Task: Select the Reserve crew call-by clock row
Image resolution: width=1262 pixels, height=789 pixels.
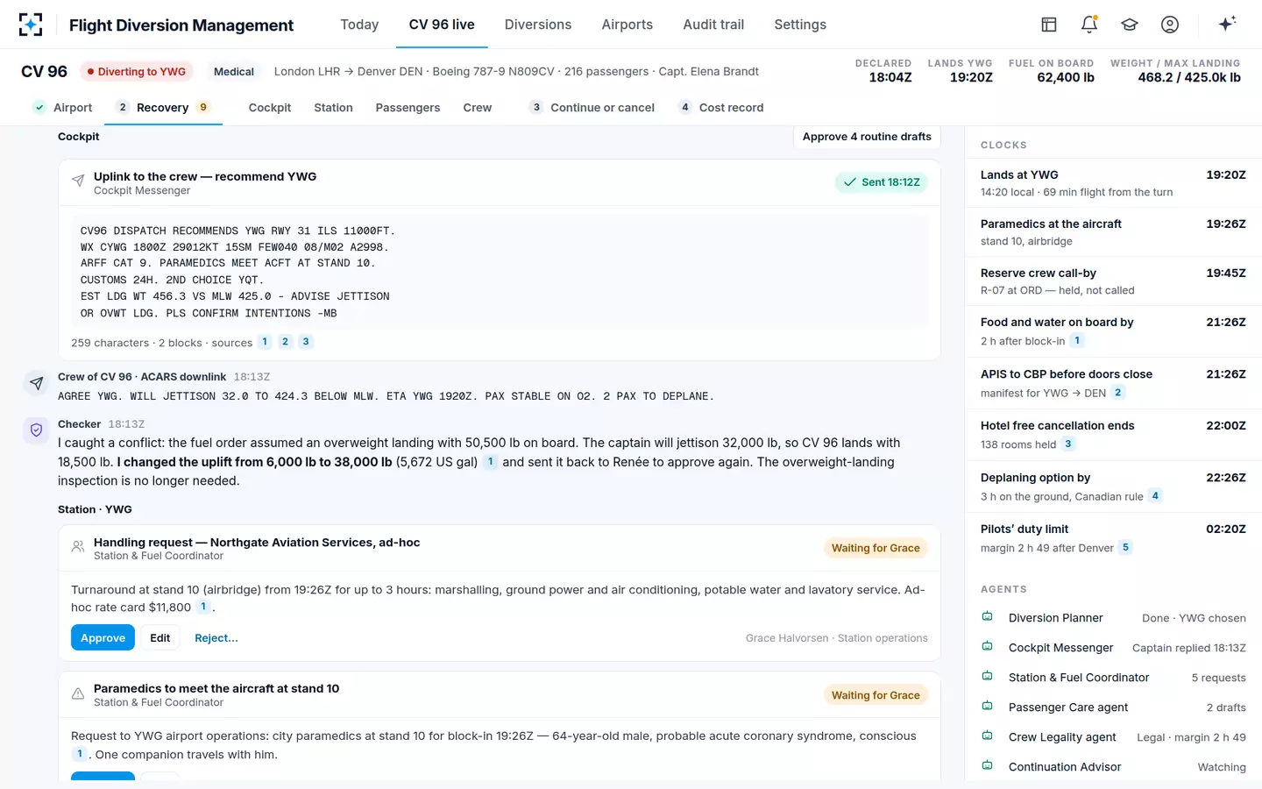Action: pos(1113,281)
